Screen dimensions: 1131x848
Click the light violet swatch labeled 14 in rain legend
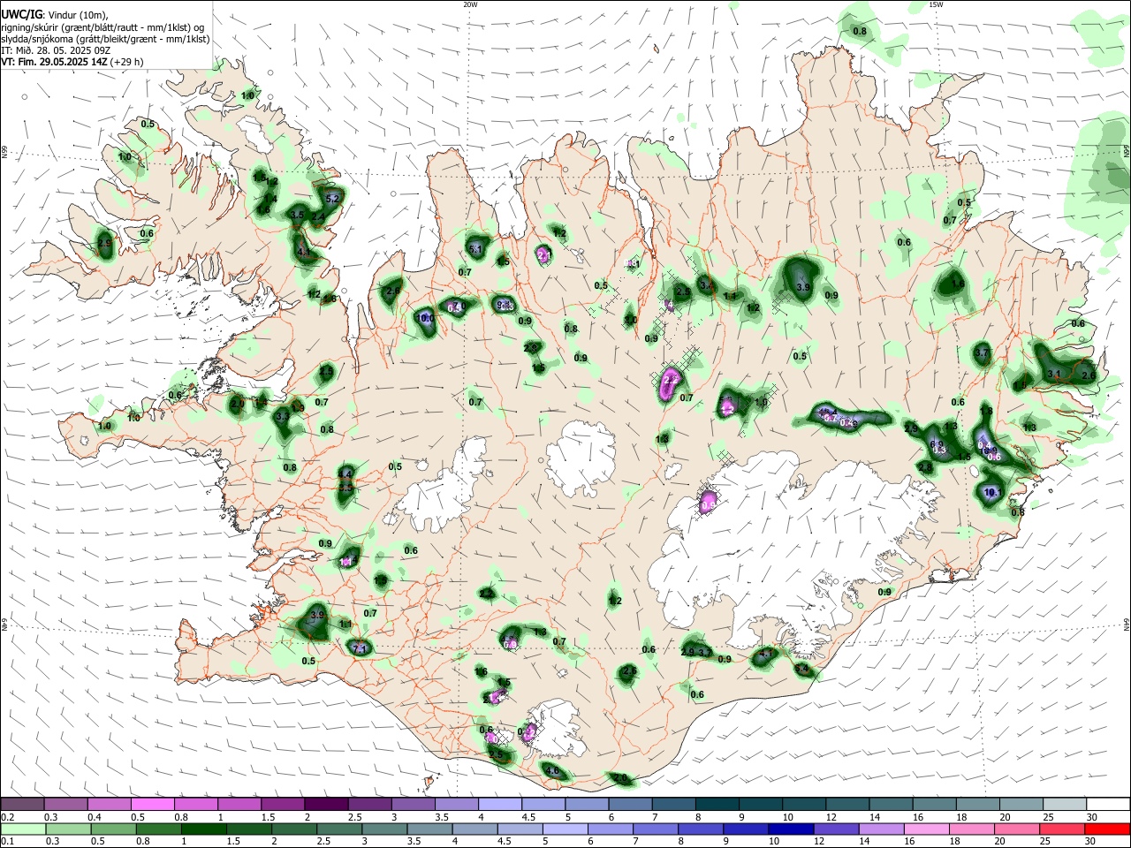[880, 829]
